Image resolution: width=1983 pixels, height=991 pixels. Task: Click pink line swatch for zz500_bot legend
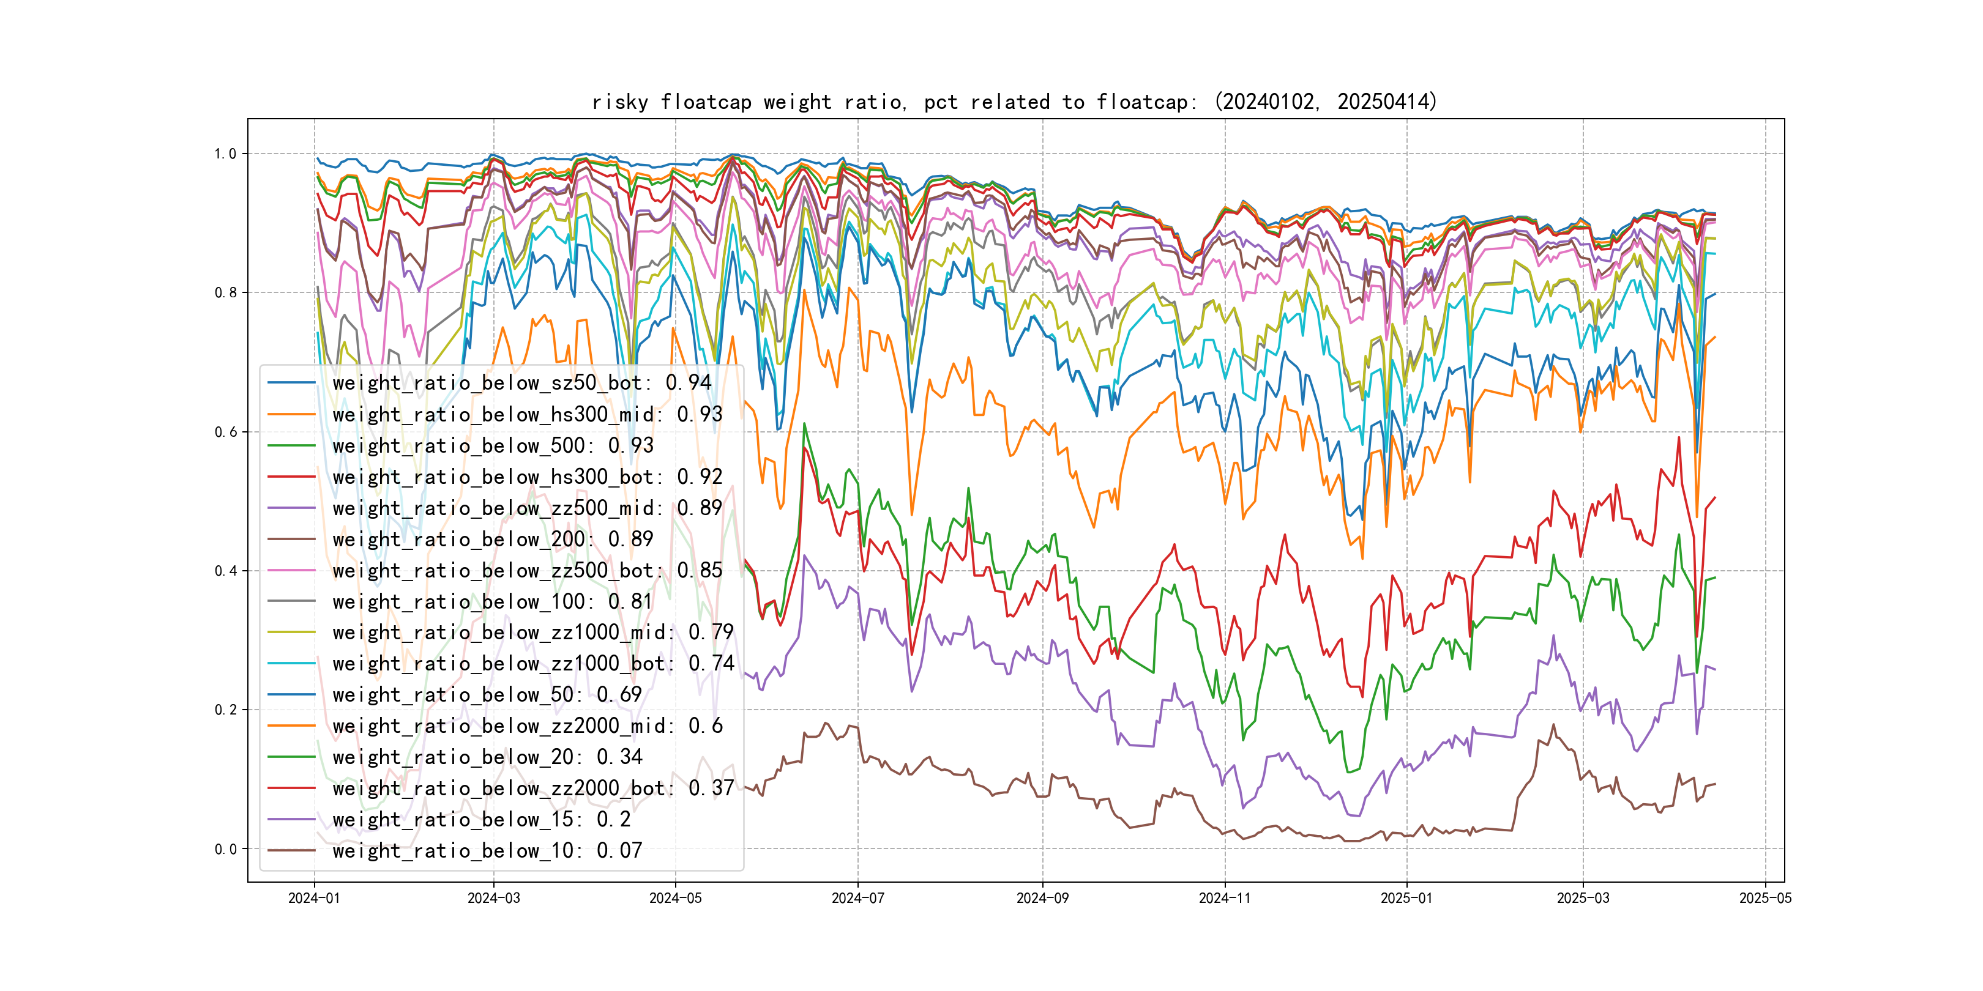pyautogui.click(x=291, y=570)
